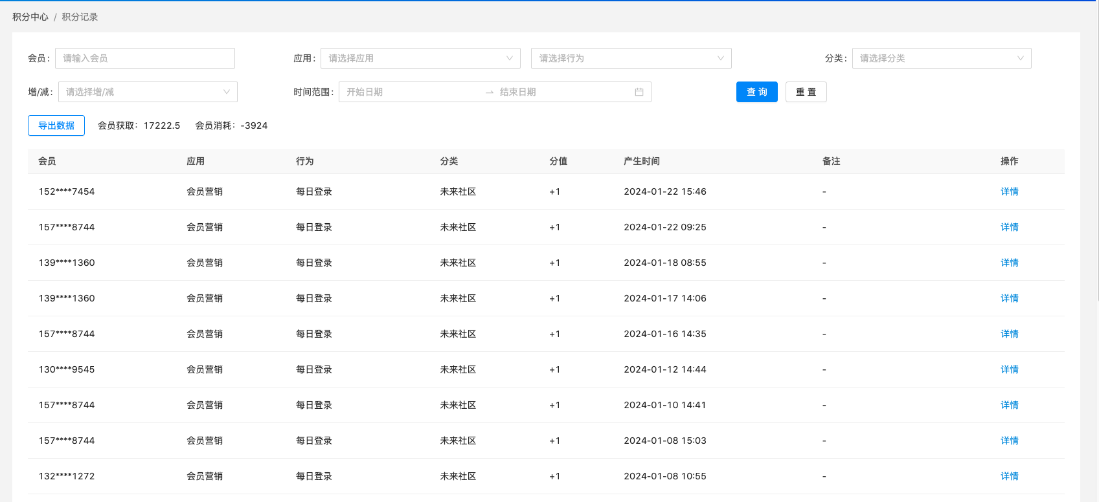Select member 152****7454 cell
1099x502 pixels.
(x=67, y=191)
